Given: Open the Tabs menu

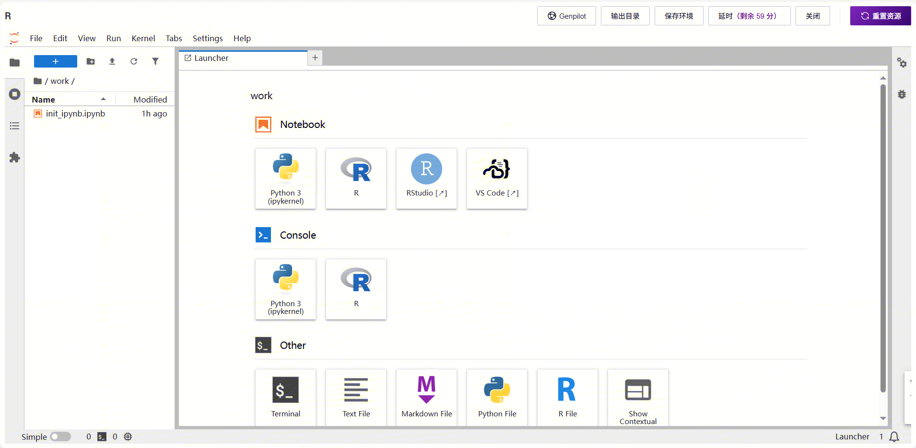Looking at the screenshot, I should point(174,38).
